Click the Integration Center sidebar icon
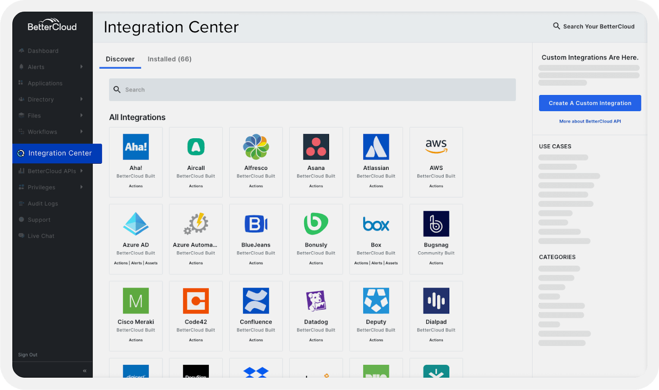This screenshot has height=390, width=659. coord(21,153)
